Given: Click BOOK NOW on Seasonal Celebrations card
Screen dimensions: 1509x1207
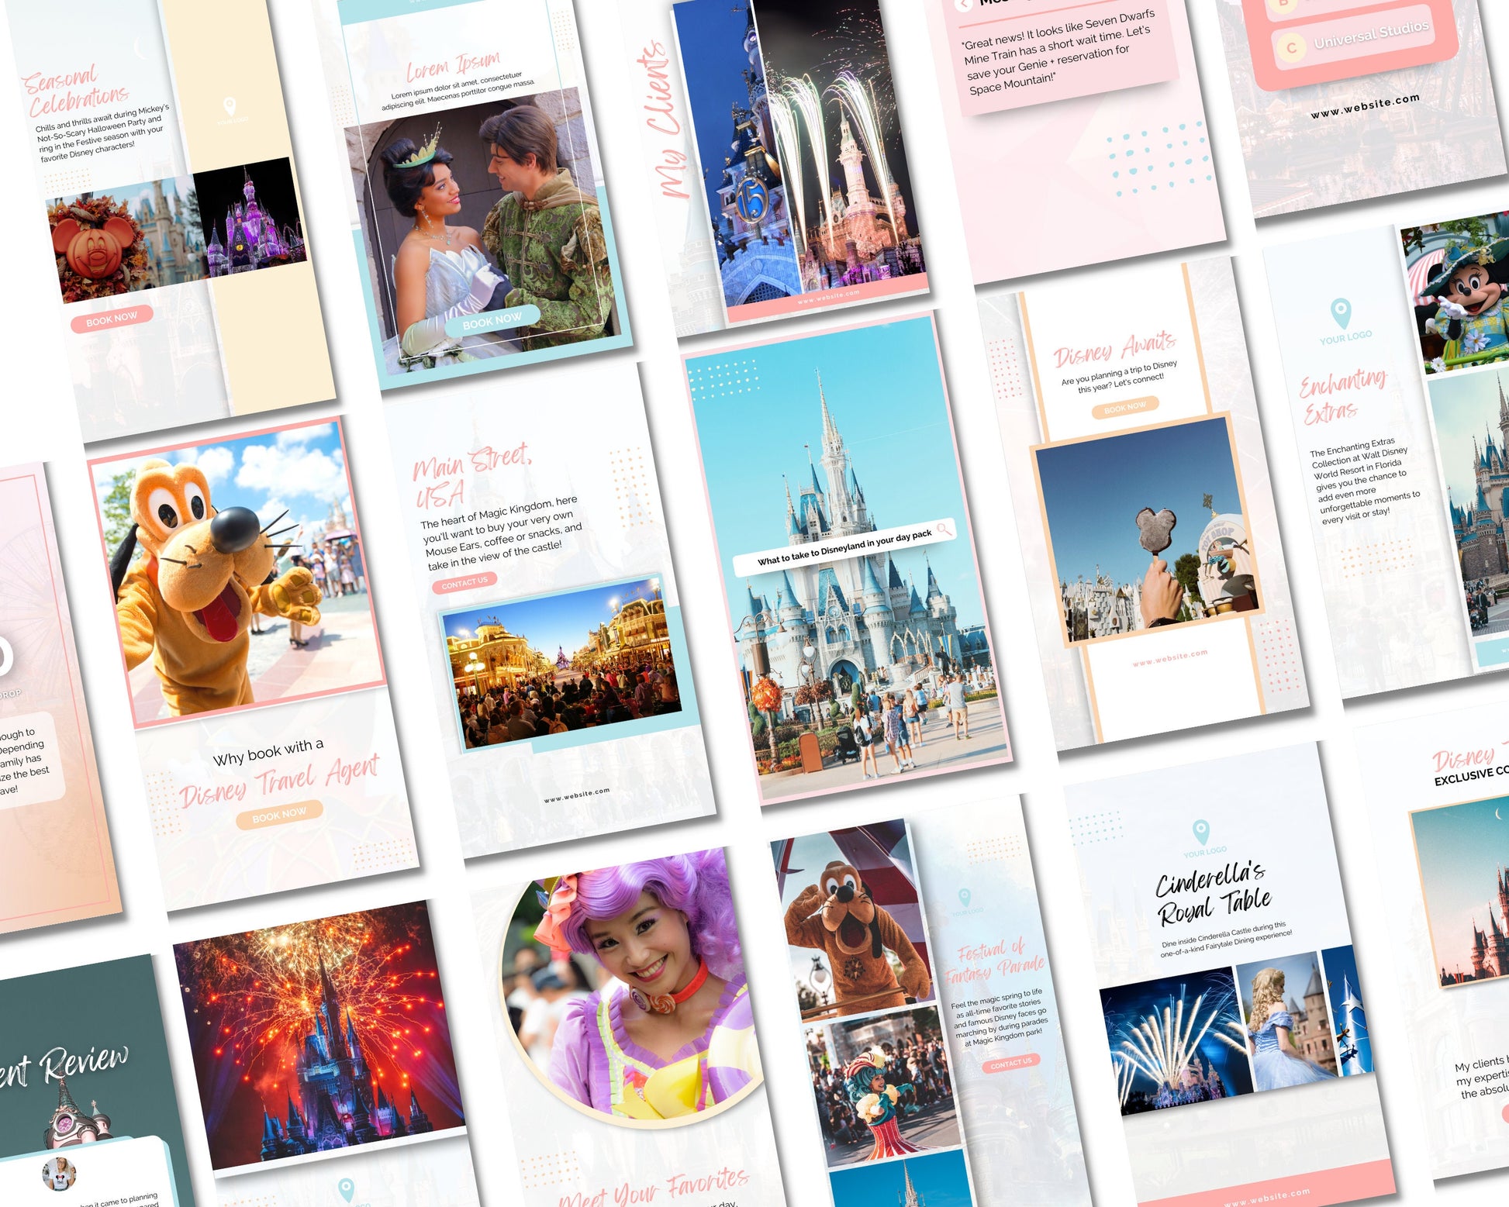Looking at the screenshot, I should 112,319.
